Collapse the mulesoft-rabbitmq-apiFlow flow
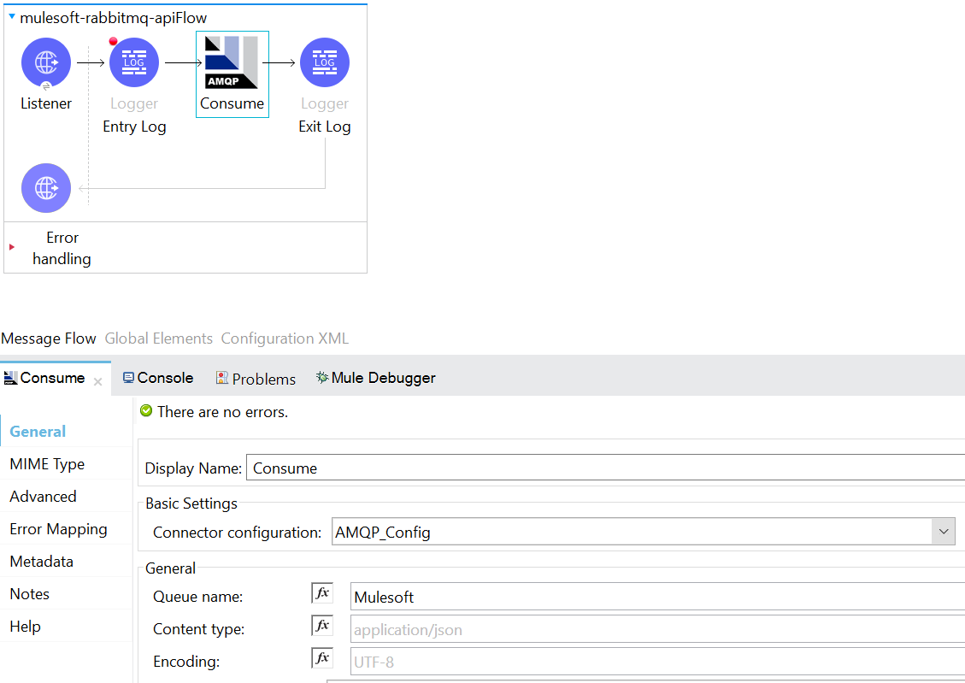The height and width of the screenshot is (683, 965). coord(12,17)
